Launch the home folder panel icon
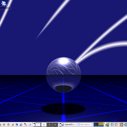This screenshot has height=127, width=127. point(8,124)
